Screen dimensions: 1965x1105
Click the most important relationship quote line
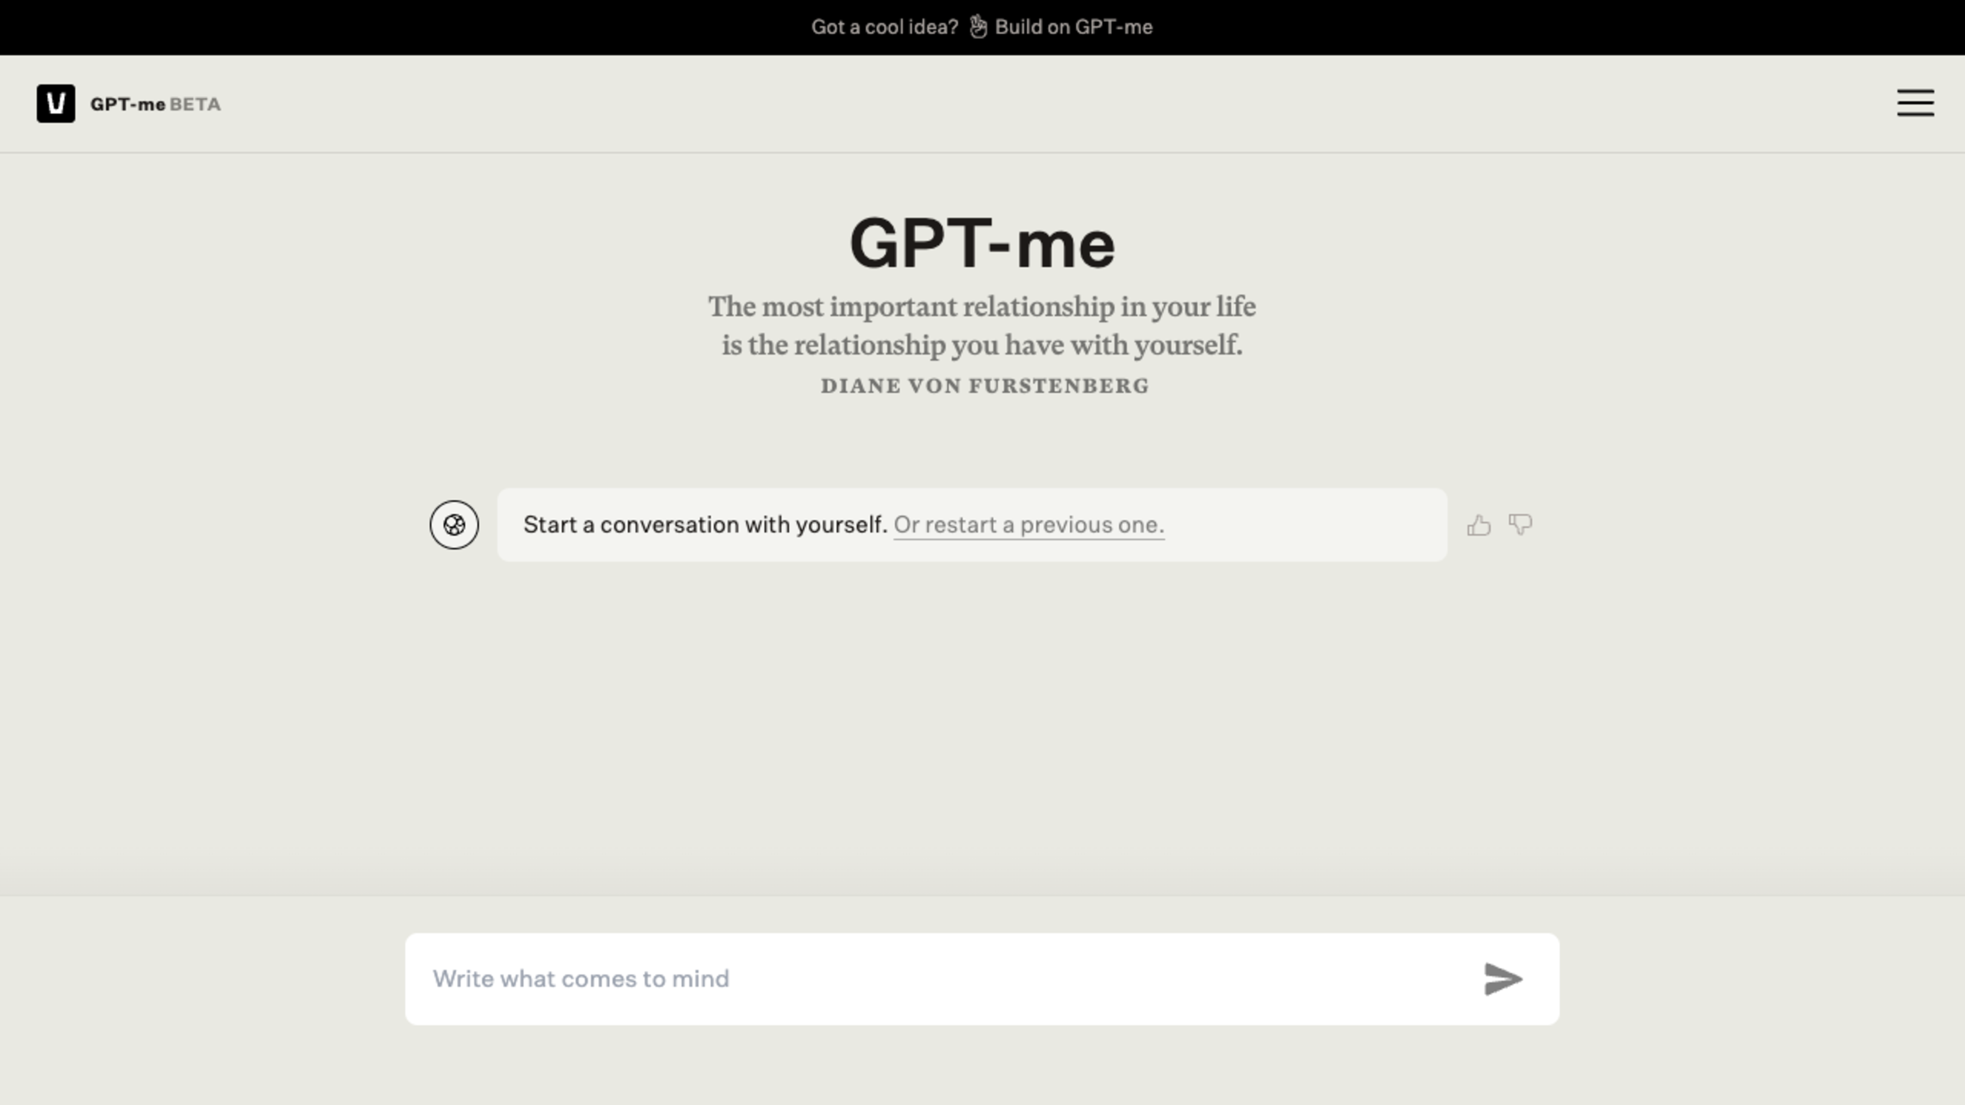click(x=982, y=306)
